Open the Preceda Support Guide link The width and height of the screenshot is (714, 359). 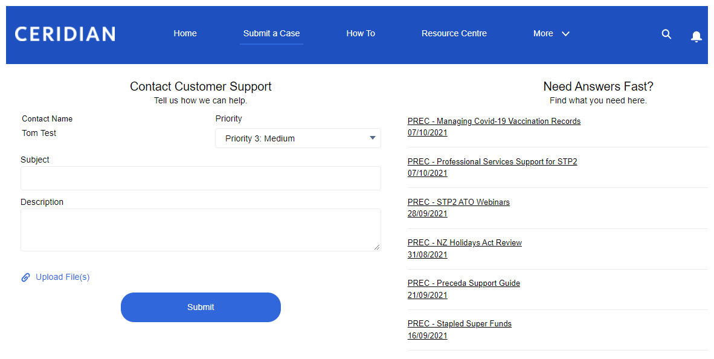(463, 283)
